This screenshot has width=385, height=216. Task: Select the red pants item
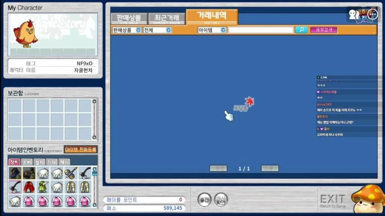pyautogui.click(x=29, y=187)
